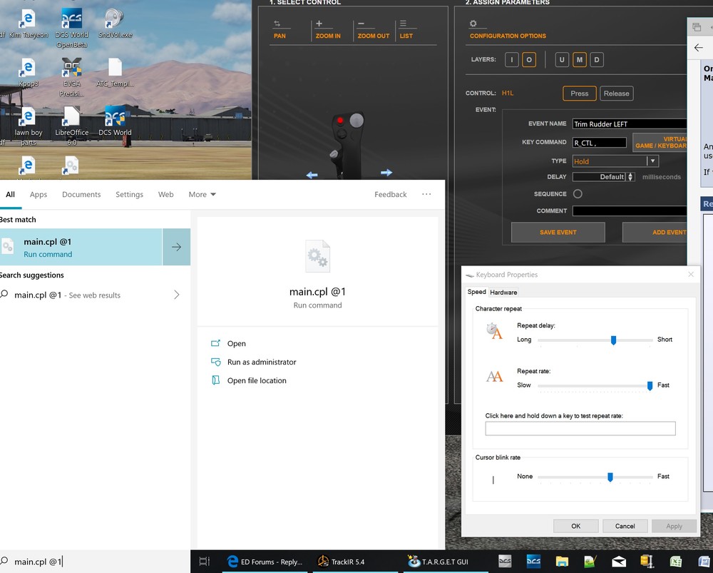
Task: Activate the ZOOM OUT tool
Action: 374,30
